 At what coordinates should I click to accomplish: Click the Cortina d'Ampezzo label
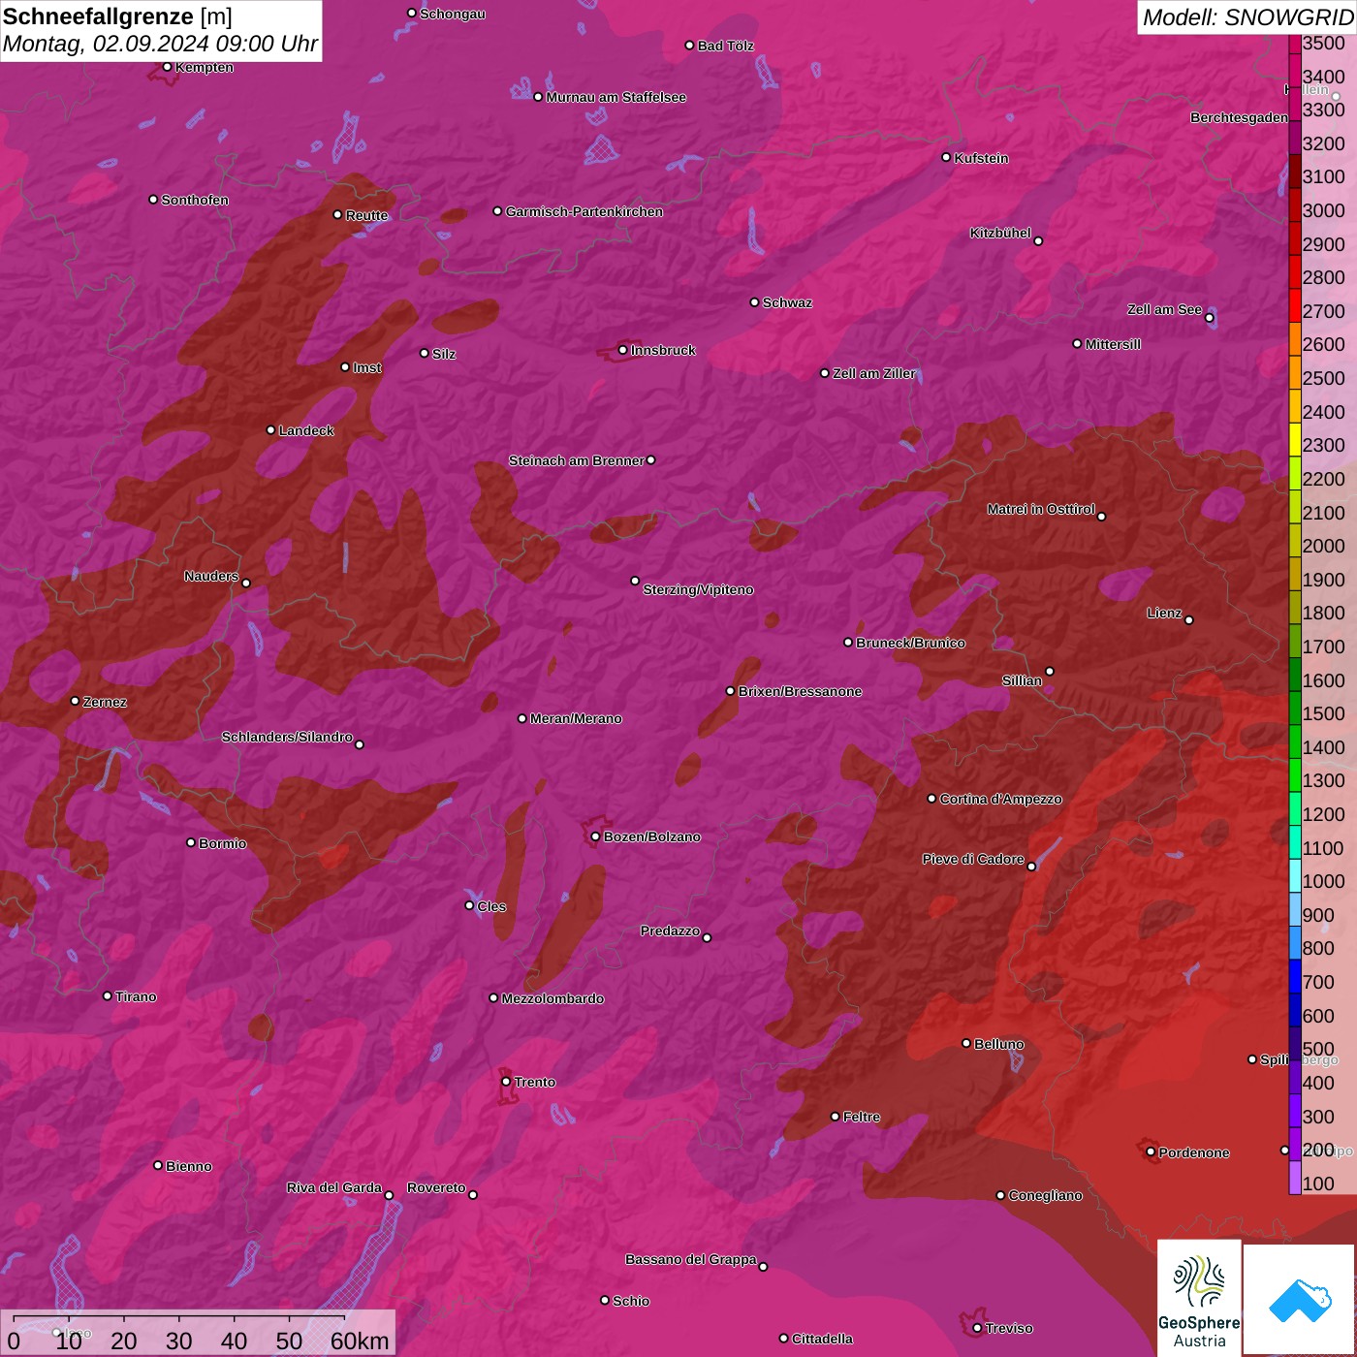click(1001, 799)
